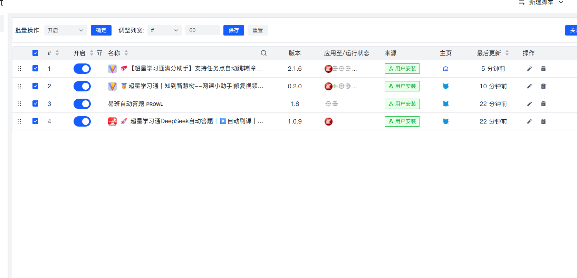The image size is (577, 278).
Task: Uncheck the row 3 checkbox
Action: (35, 103)
